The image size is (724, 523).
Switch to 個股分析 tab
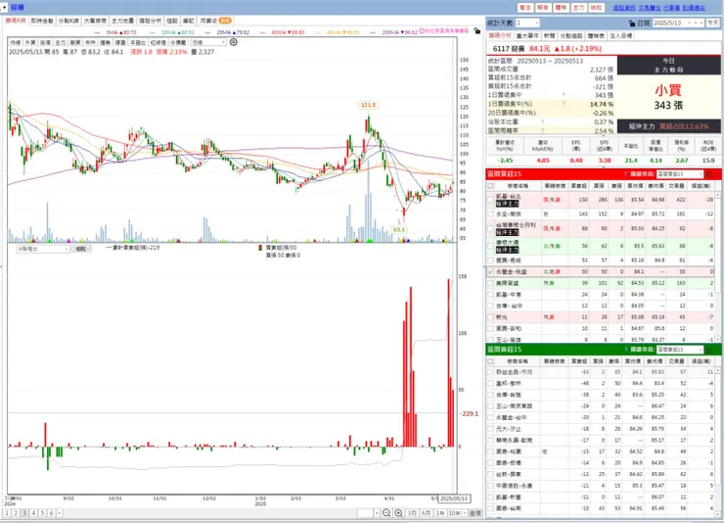150,21
